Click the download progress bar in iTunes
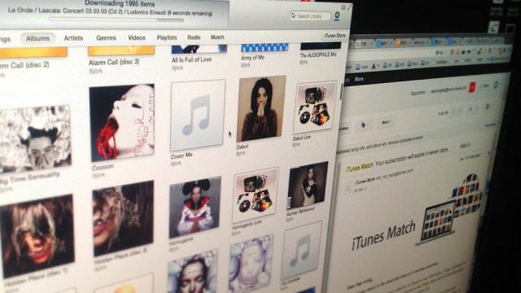This screenshot has height=293, width=521. 116,20
